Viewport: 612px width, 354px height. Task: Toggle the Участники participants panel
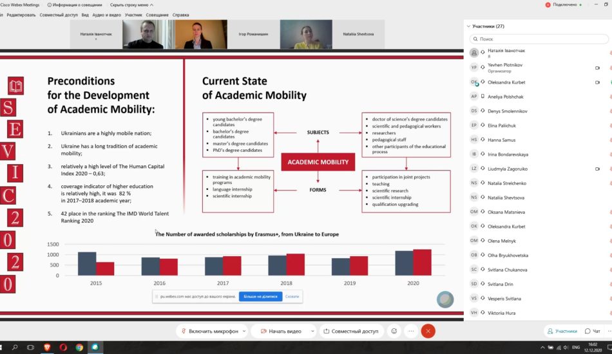(x=562, y=331)
